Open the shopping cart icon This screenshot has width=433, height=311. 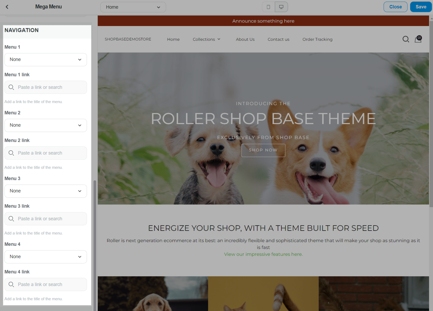tap(418, 39)
